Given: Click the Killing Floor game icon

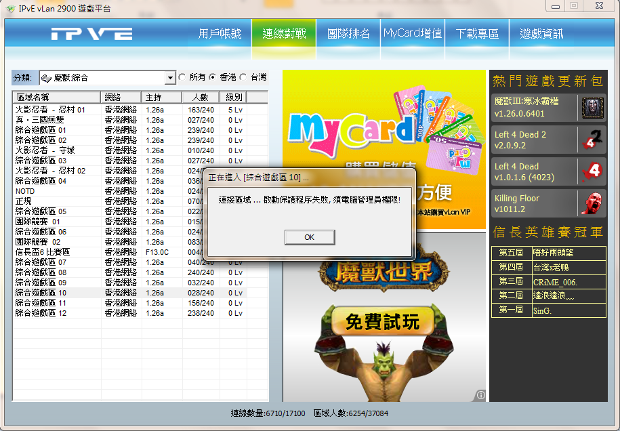Looking at the screenshot, I should 591,203.
